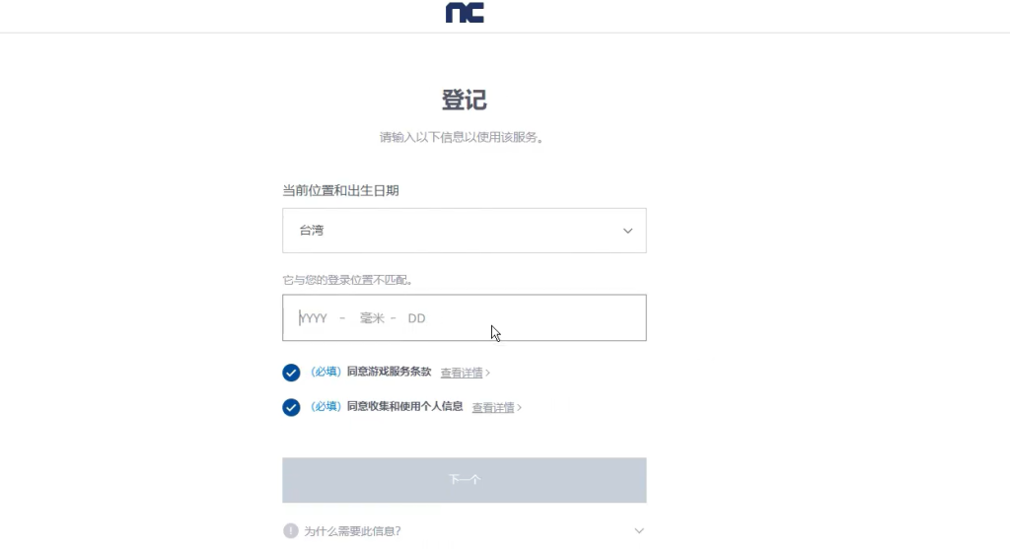Click the 同意游戏服务条款 label text

[x=389, y=373]
